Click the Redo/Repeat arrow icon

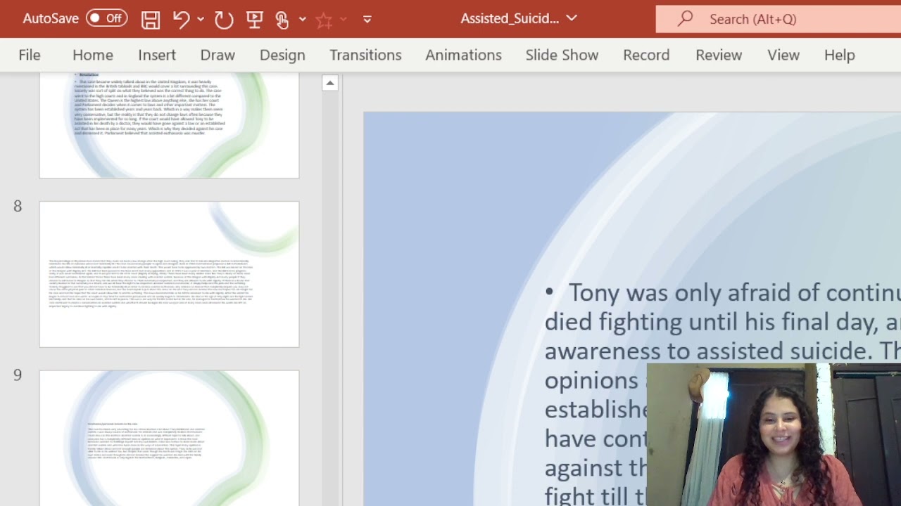pyautogui.click(x=224, y=19)
